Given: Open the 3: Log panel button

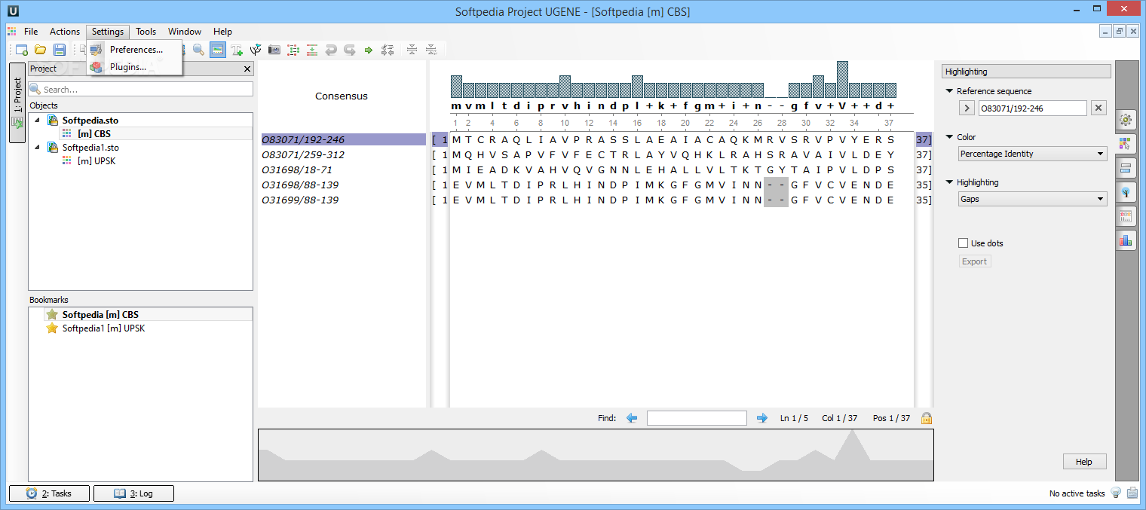Looking at the screenshot, I should click(133, 493).
